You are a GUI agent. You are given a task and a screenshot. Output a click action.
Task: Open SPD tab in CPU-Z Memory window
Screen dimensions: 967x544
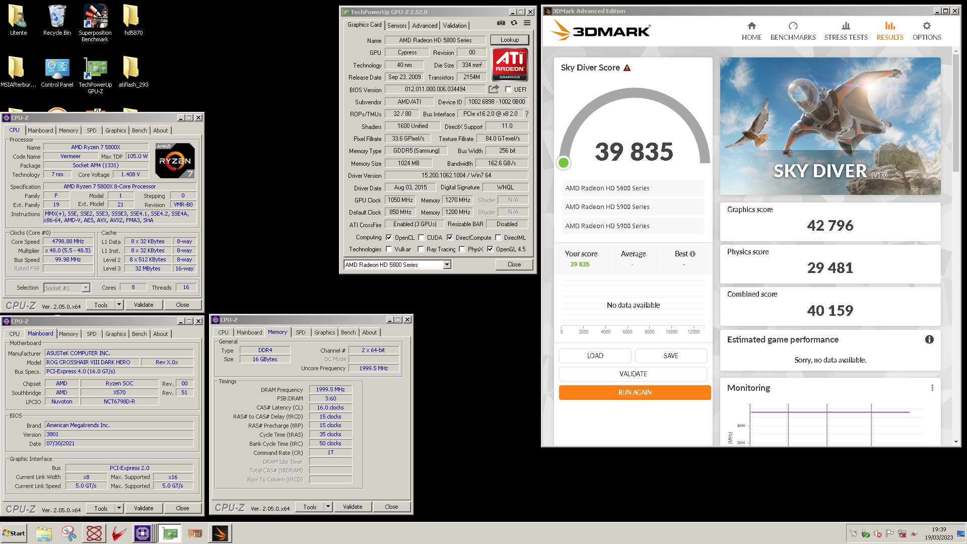click(301, 332)
